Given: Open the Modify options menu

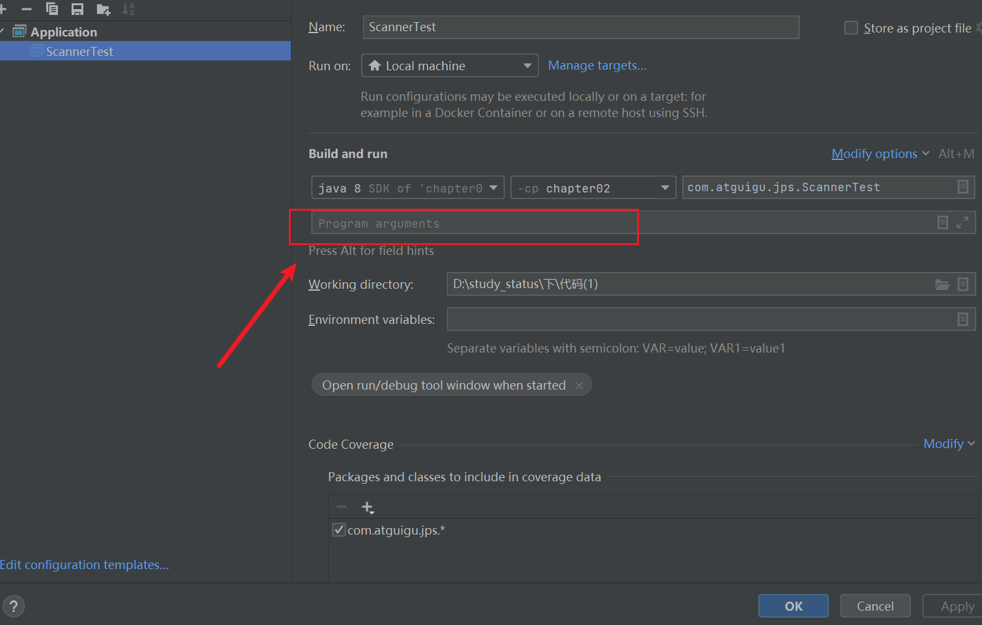Looking at the screenshot, I should click(879, 154).
